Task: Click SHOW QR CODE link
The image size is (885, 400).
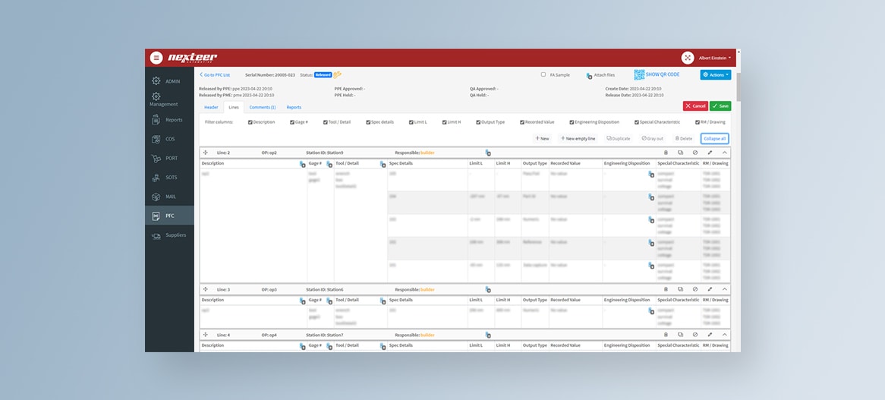Action: pos(663,74)
